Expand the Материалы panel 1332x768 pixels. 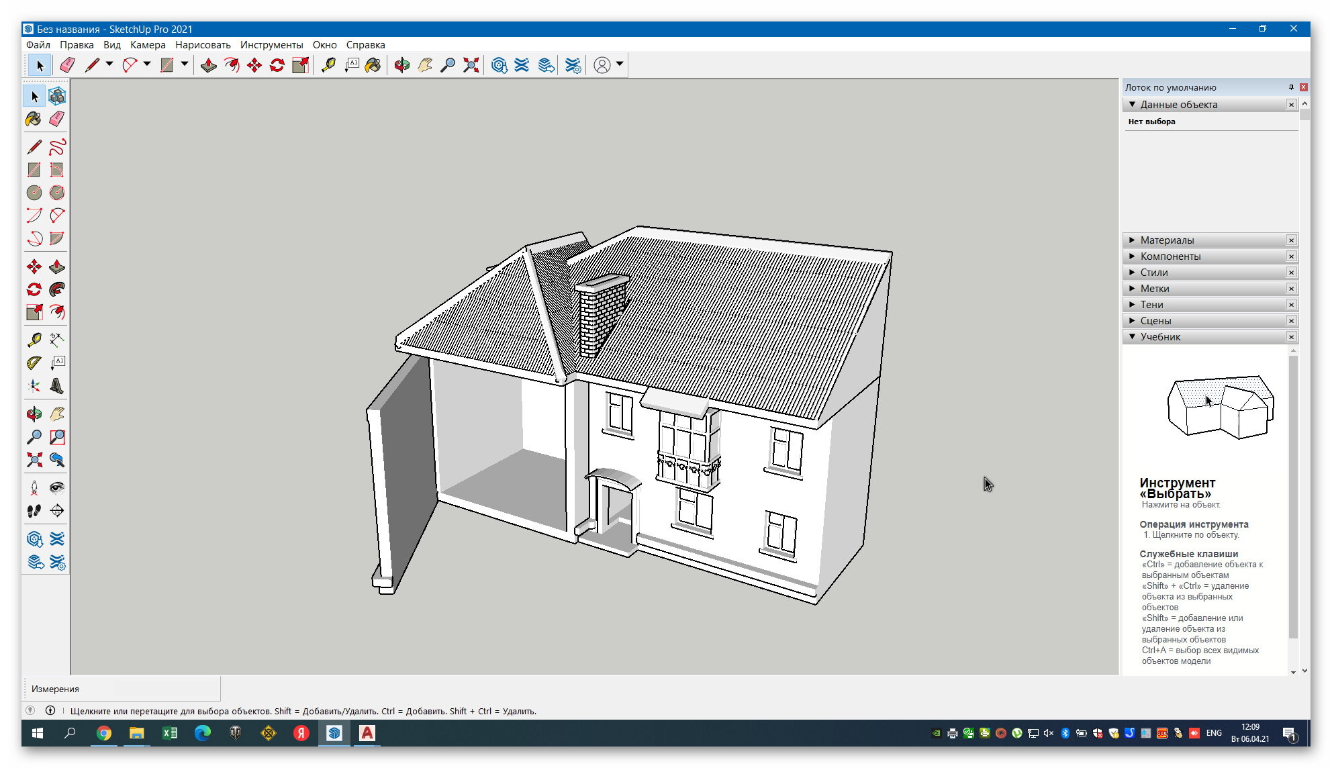(x=1167, y=240)
